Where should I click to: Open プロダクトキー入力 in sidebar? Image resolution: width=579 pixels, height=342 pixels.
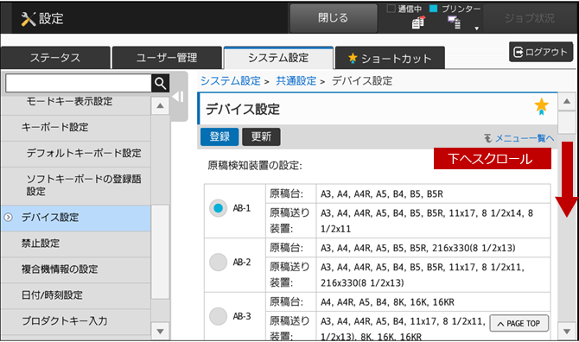coord(76,321)
